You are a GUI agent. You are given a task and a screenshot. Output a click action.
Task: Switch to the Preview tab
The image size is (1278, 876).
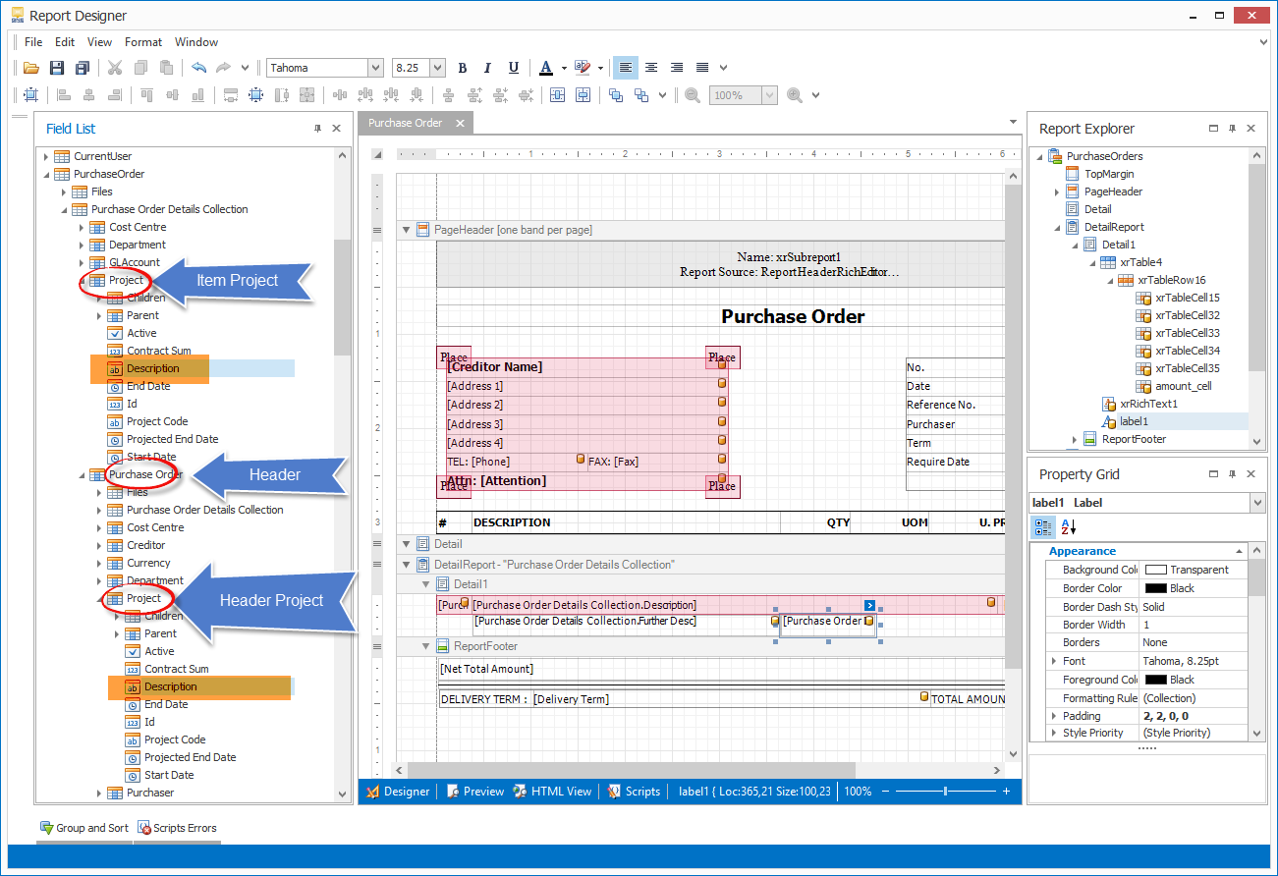pos(474,792)
